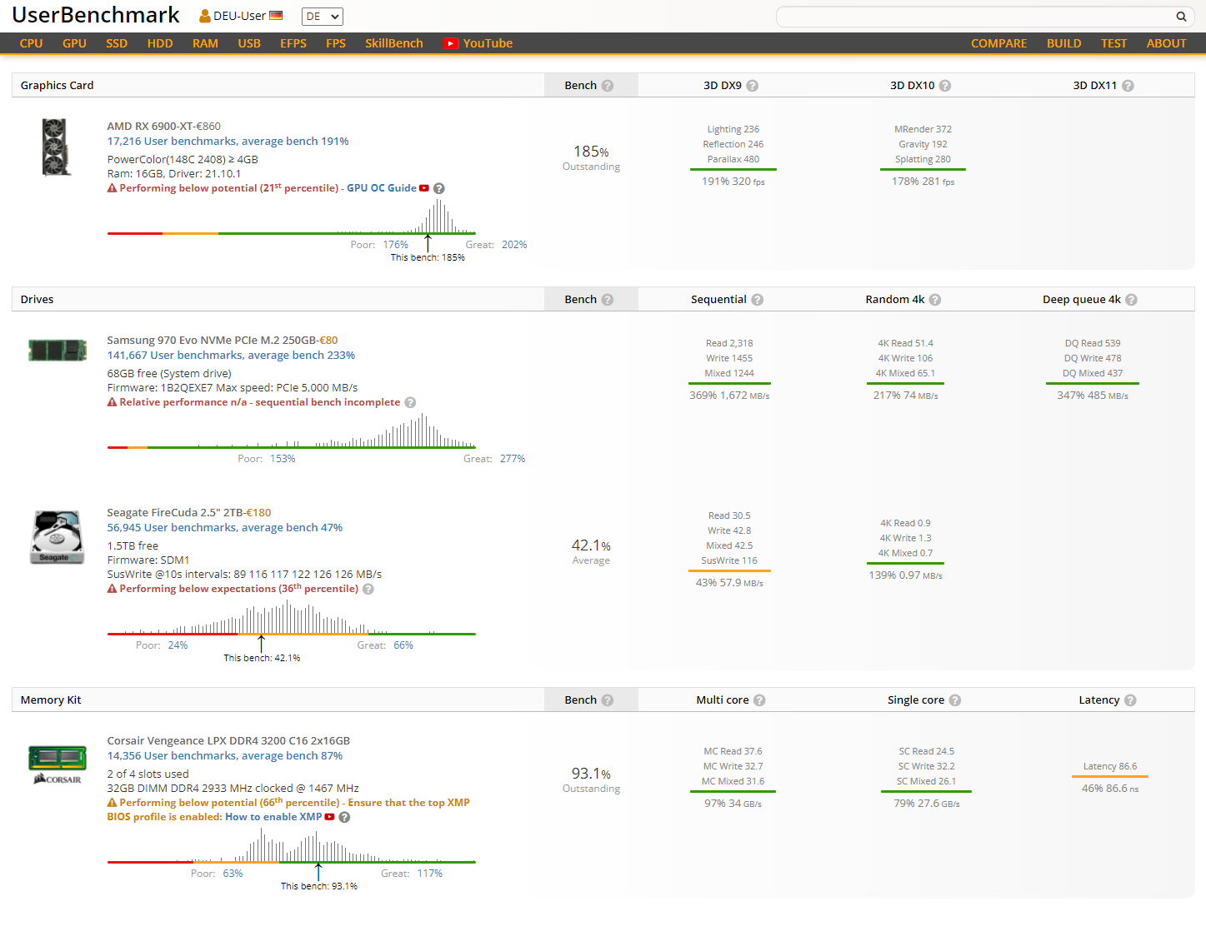
Task: Open How to enable XMP link
Action: (x=273, y=817)
